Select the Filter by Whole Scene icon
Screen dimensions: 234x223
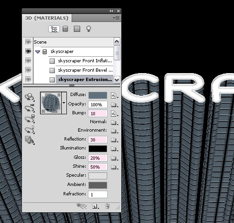click(54, 29)
